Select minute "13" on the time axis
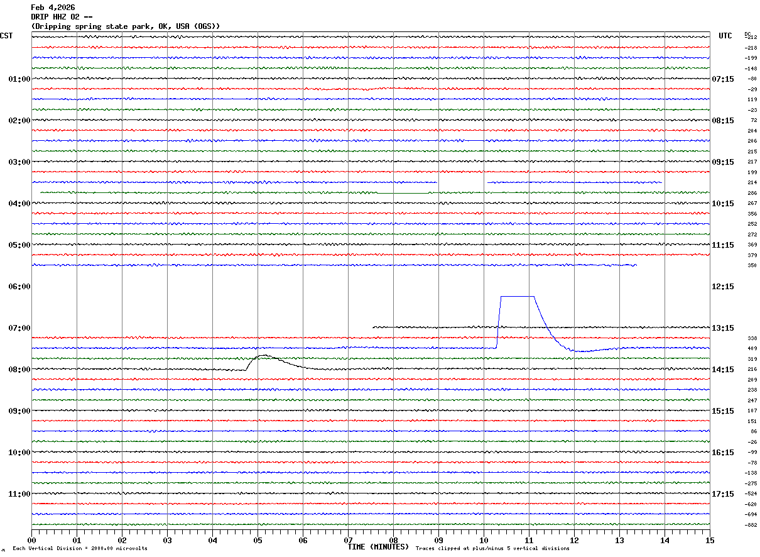This screenshot has width=760, height=557. (x=619, y=541)
